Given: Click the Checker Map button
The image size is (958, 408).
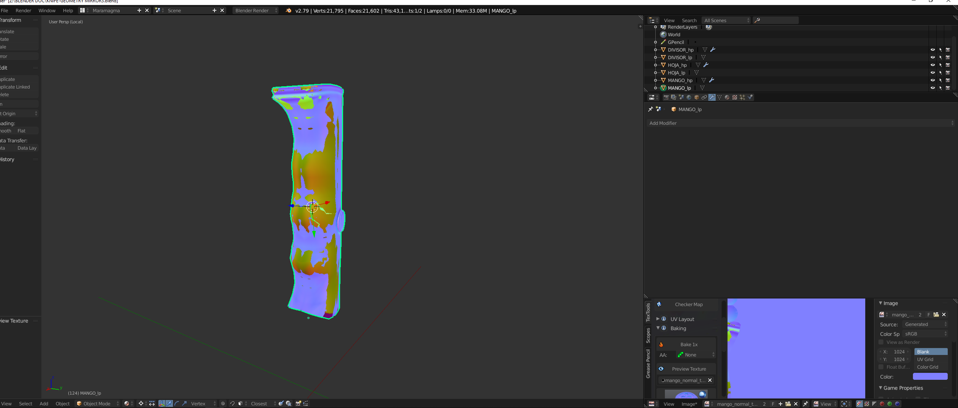Looking at the screenshot, I should (688, 305).
